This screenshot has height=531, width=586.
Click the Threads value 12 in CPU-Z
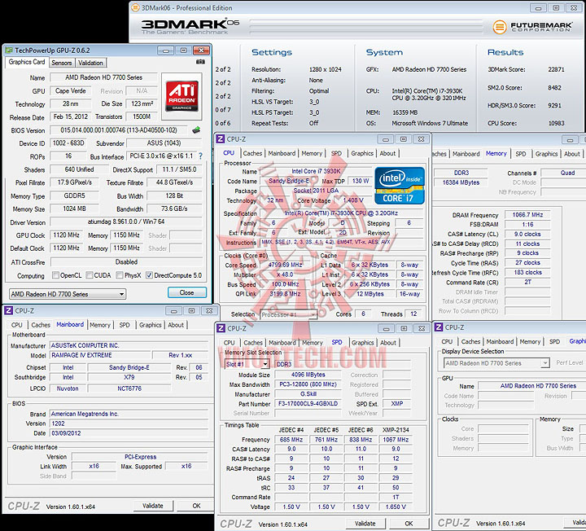coord(413,314)
